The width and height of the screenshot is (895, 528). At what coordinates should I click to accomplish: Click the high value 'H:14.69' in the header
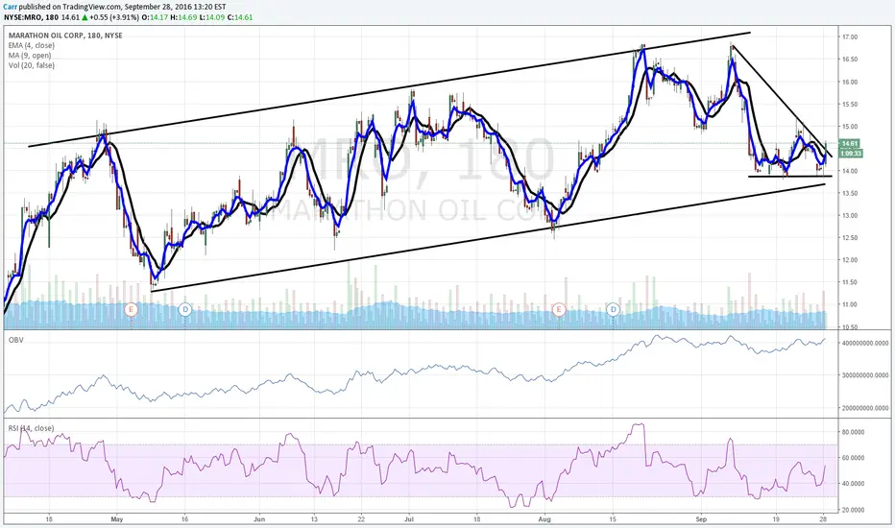pos(182,17)
